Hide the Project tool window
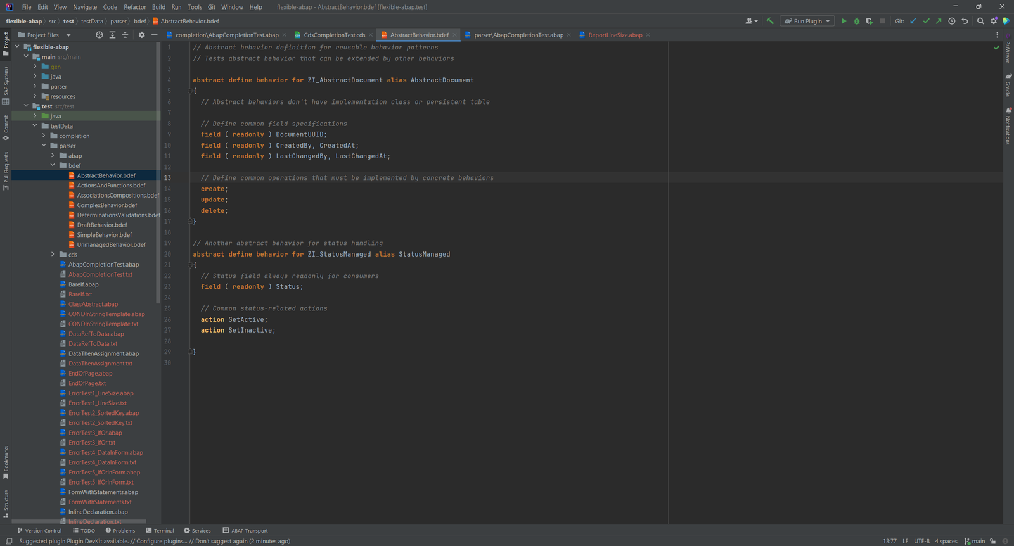The image size is (1014, 546). pos(154,35)
